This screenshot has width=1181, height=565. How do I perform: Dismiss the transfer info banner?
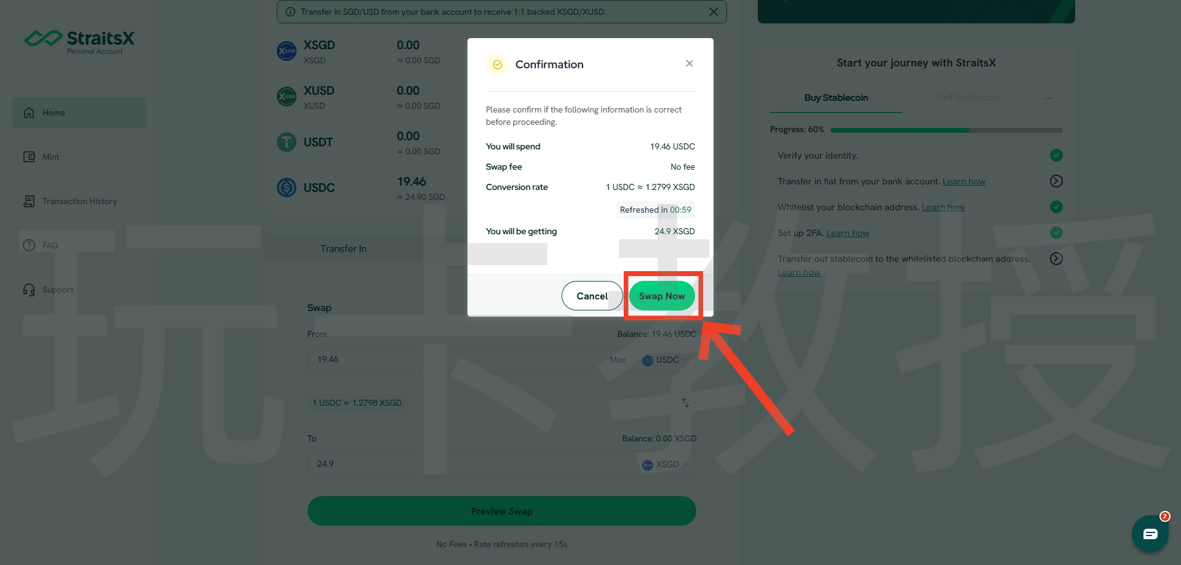coord(713,12)
